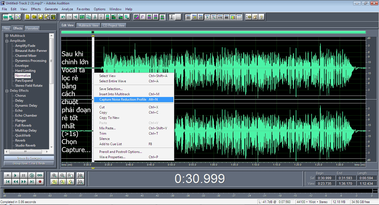This screenshot has width=379, height=205.
Task: Select the Hard Limiting effect
Action: [x=25, y=71]
